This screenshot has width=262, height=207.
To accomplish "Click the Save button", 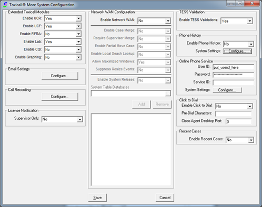I will pos(97,198).
